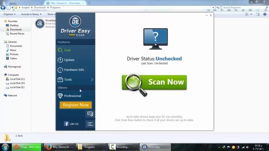Image resolution: width=269 pixels, height=151 pixels.
Task: Click the Driver Easy DE logo
Action: click(x=75, y=21)
